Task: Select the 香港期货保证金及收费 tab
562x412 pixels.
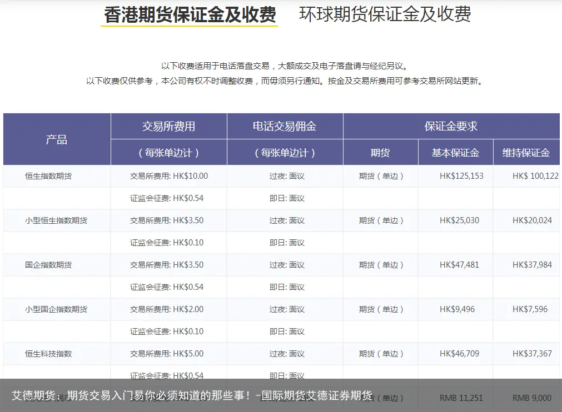Action: tap(189, 16)
